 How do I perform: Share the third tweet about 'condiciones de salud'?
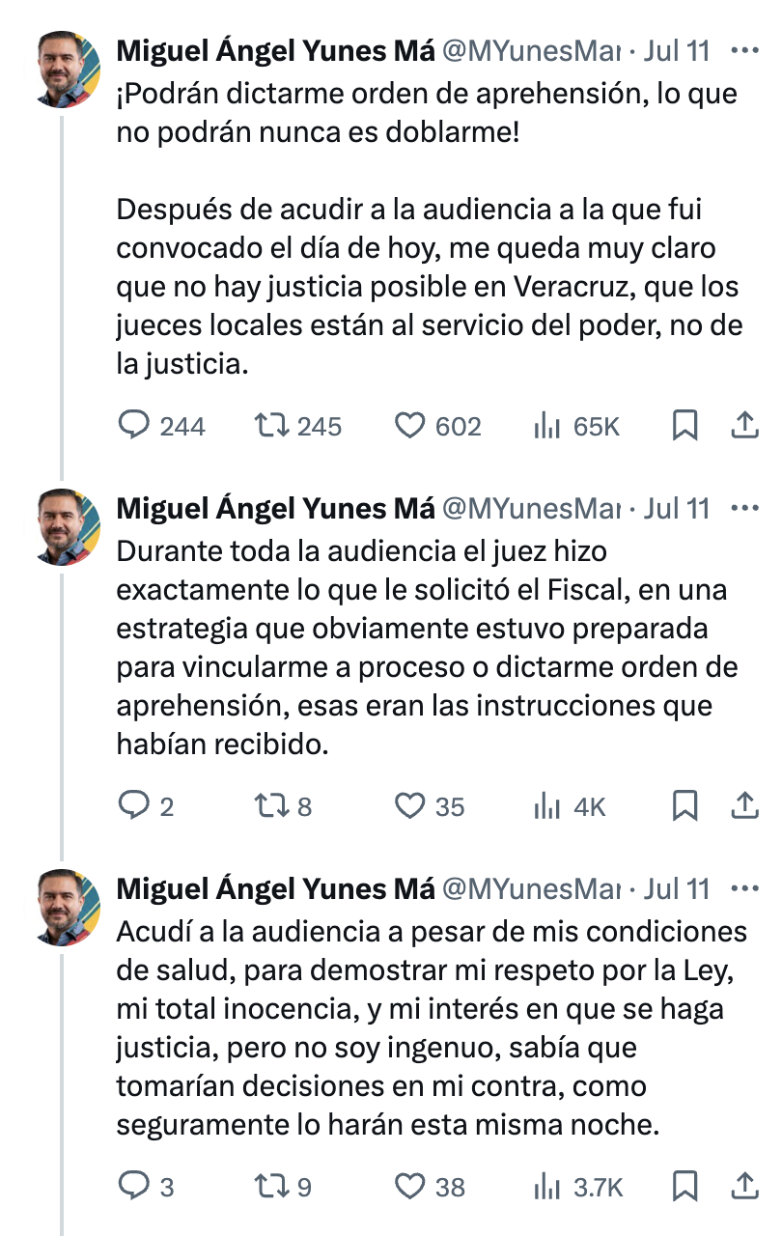tap(744, 1185)
